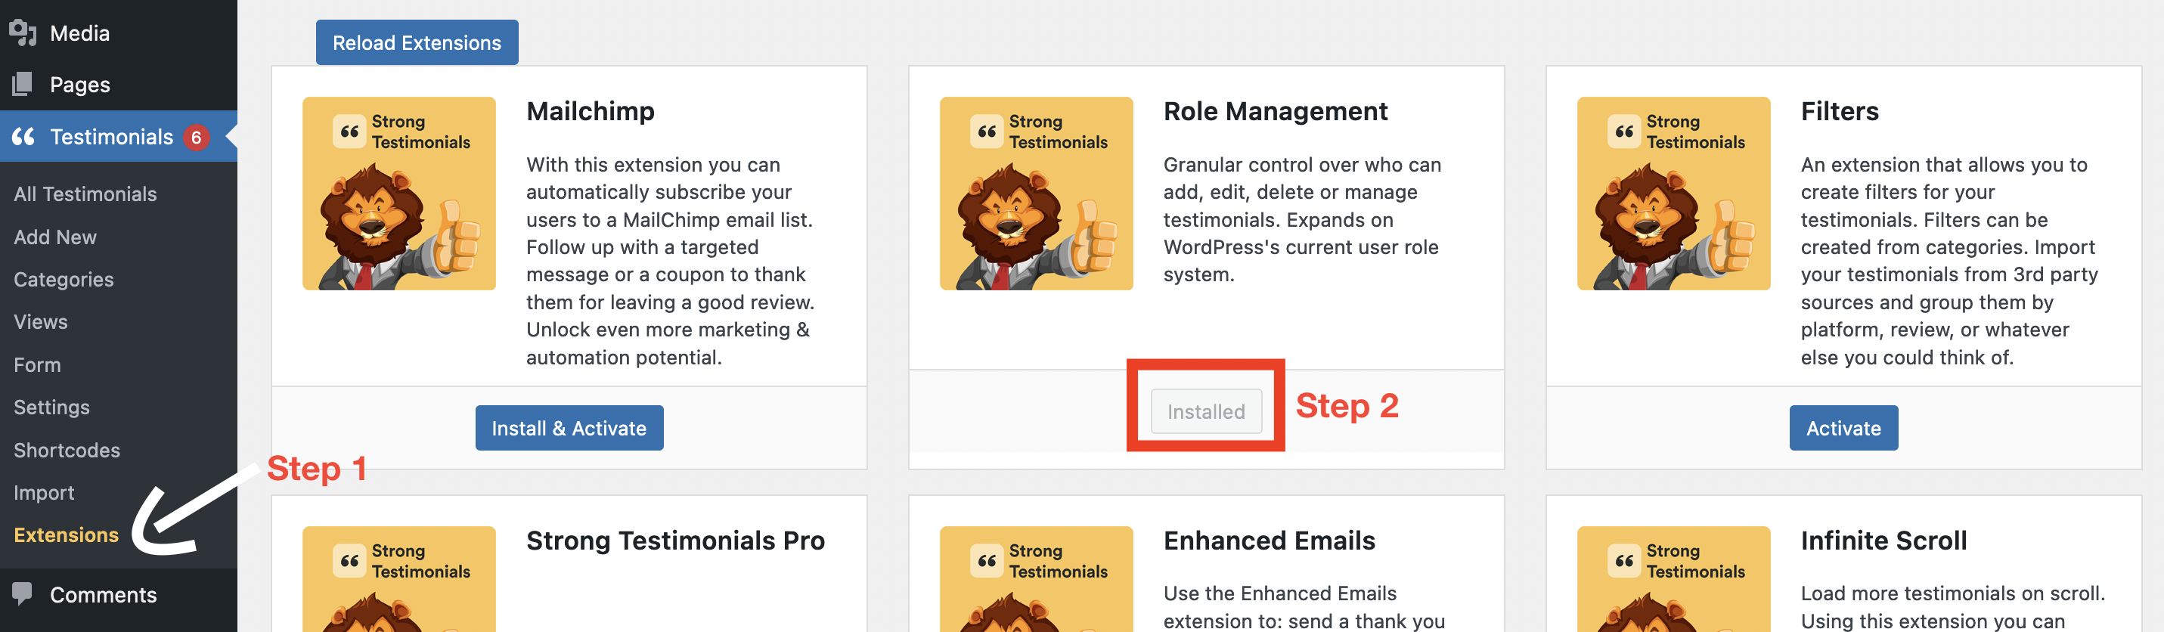
Task: Click the Filters extension thumbnail
Action: point(1673,194)
